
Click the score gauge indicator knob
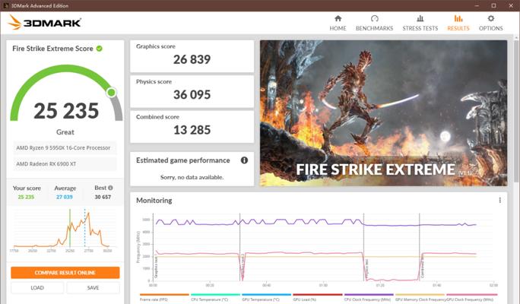pyautogui.click(x=112, y=93)
